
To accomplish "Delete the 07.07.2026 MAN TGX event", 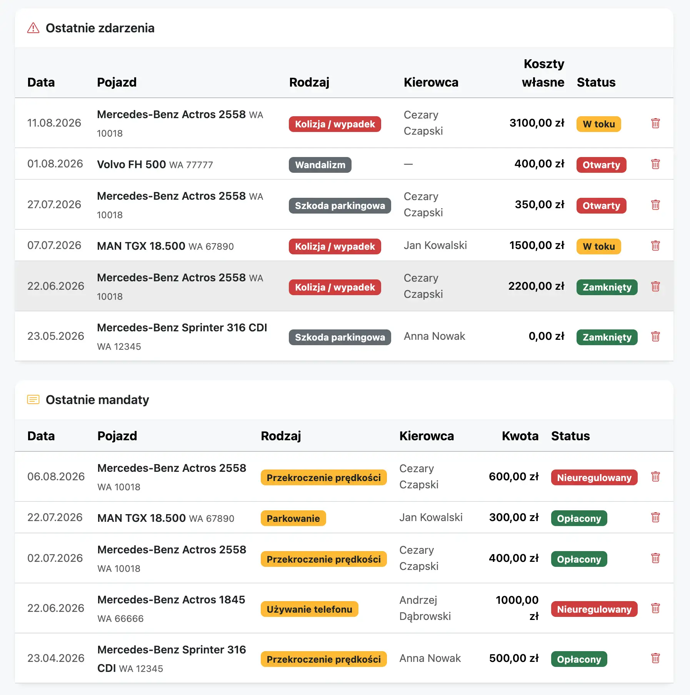I will click(x=655, y=246).
